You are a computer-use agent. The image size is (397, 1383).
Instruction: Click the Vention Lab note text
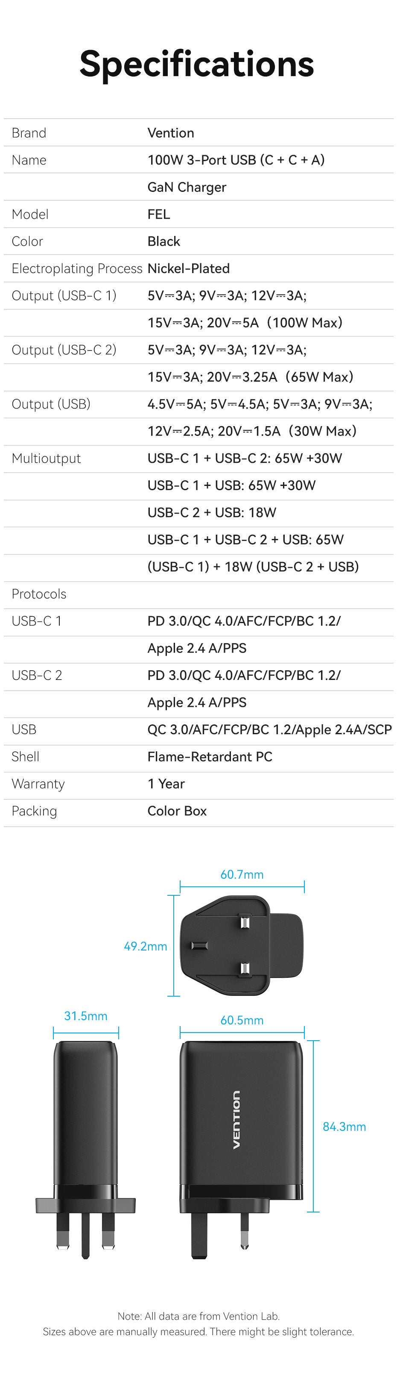[198, 1316]
